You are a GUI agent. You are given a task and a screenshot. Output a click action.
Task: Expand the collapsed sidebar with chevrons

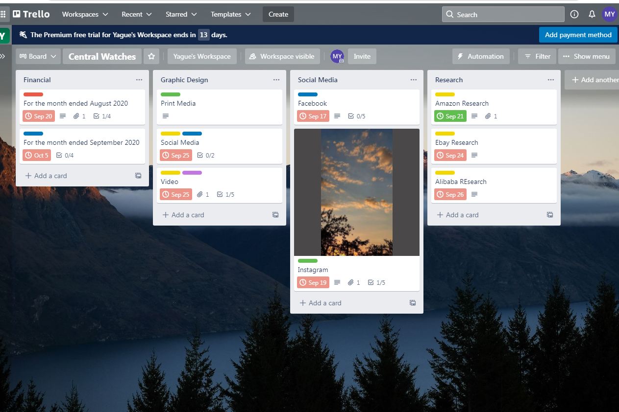pos(2,56)
